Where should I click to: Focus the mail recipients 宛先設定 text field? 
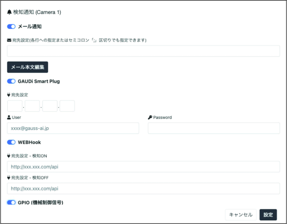click(x=143, y=51)
